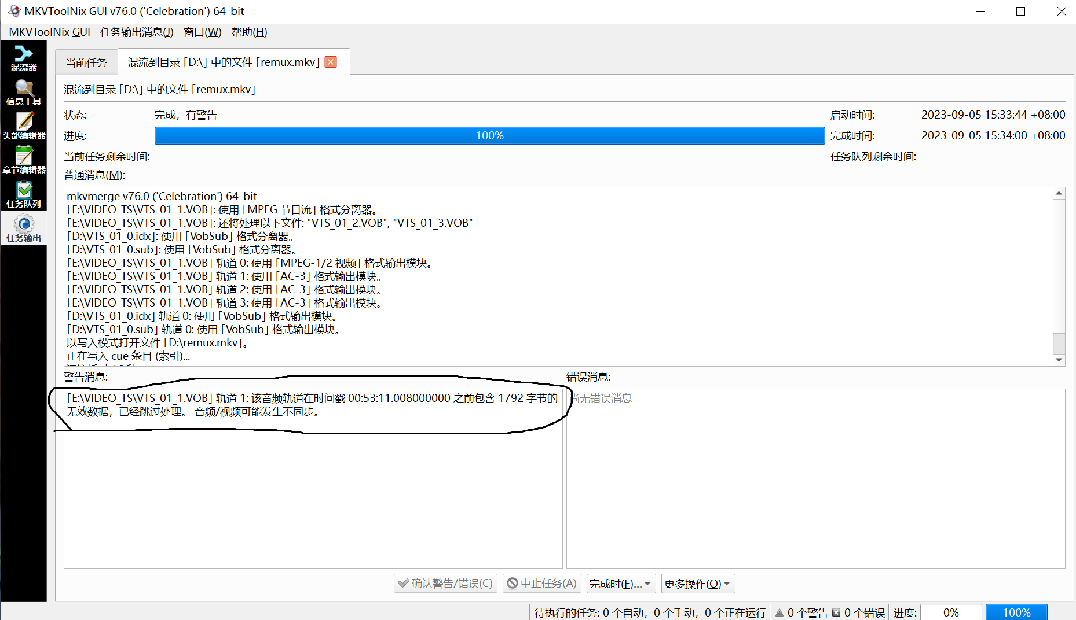Click the 0 个错误 status bar label

click(x=864, y=612)
